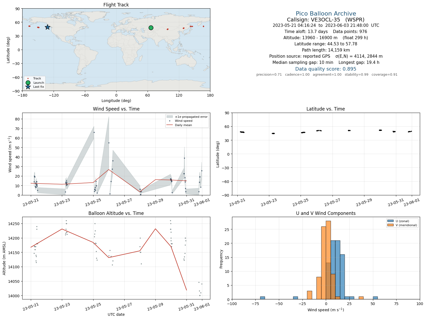Click the "Latitude vs. Time" chart title
The width and height of the screenshot is (426, 319).
(326, 109)
